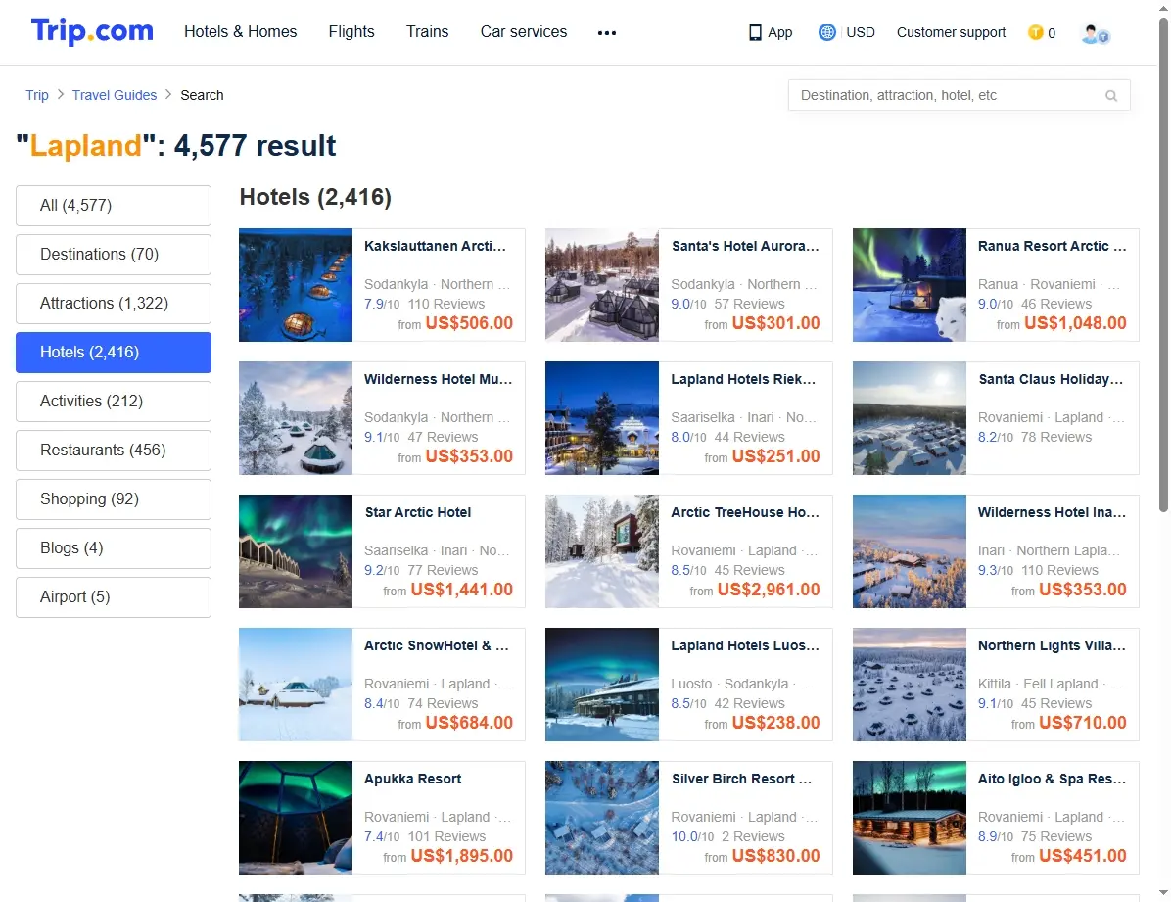This screenshot has height=902, width=1171.
Task: Select USD currency setting
Action: 861,32
